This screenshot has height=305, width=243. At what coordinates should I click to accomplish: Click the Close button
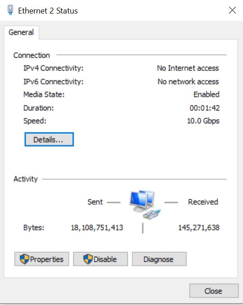coord(214,291)
